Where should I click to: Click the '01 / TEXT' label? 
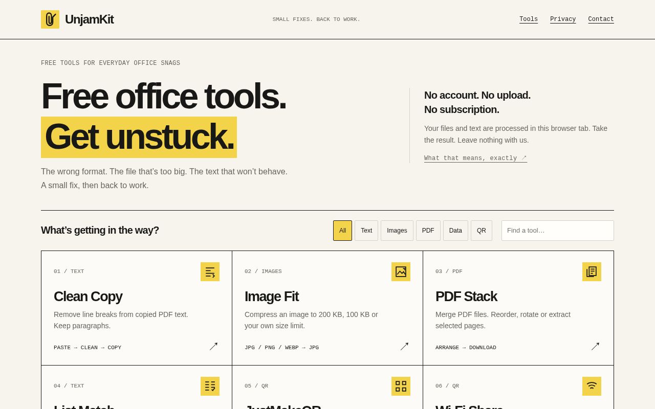[x=69, y=271]
